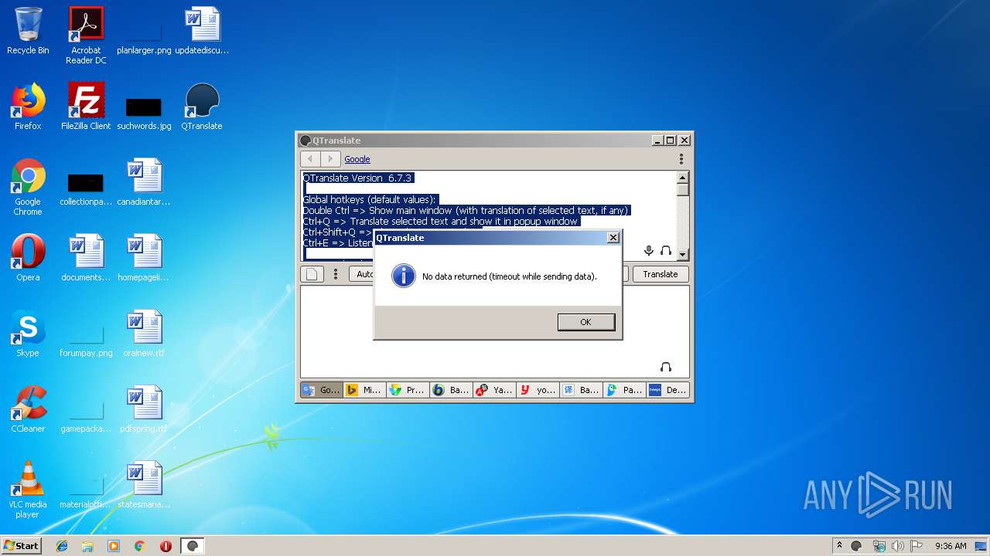Click the 'QTranslate Version 6.7.3' text line
The image size is (990, 556).
pyautogui.click(x=357, y=178)
